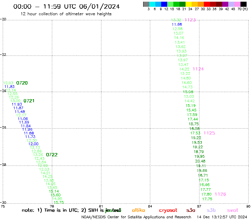
Task: Select the 17.59 wave height value
Action: coord(192,115)
